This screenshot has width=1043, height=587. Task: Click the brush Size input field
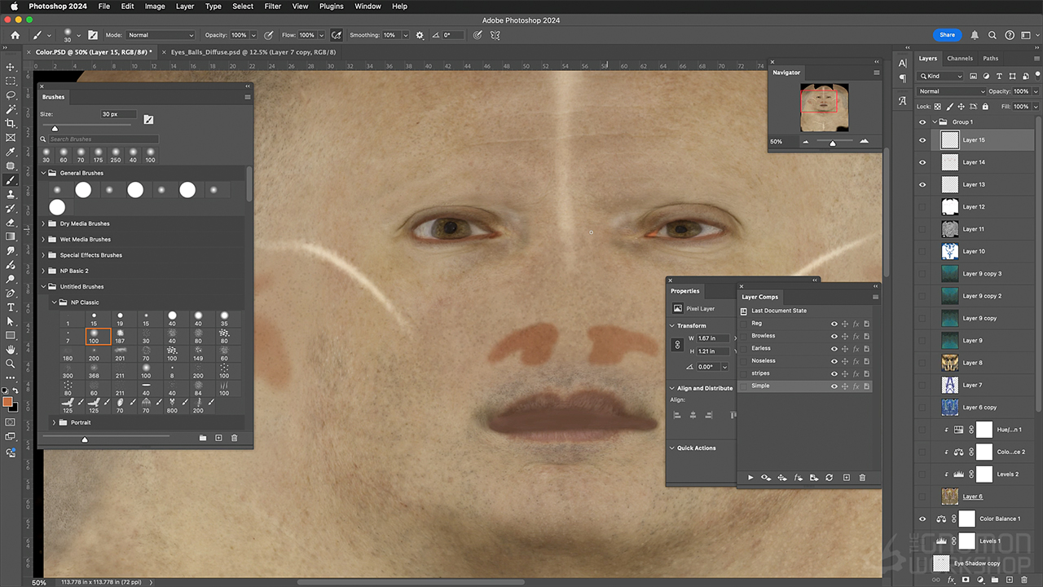(x=119, y=114)
